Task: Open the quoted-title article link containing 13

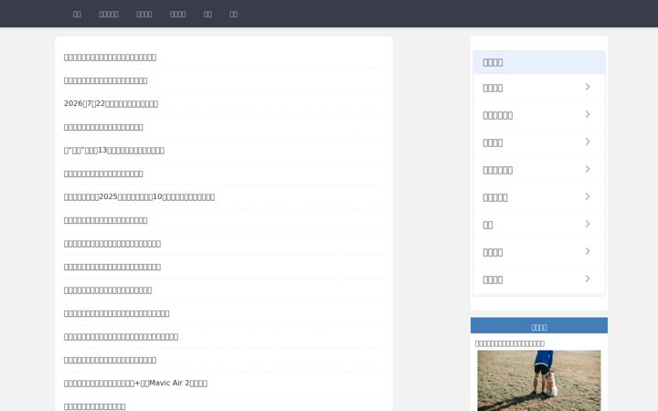Action: pyautogui.click(x=114, y=150)
